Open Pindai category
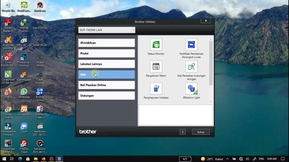This screenshot has height=162, width=289. coord(107,53)
